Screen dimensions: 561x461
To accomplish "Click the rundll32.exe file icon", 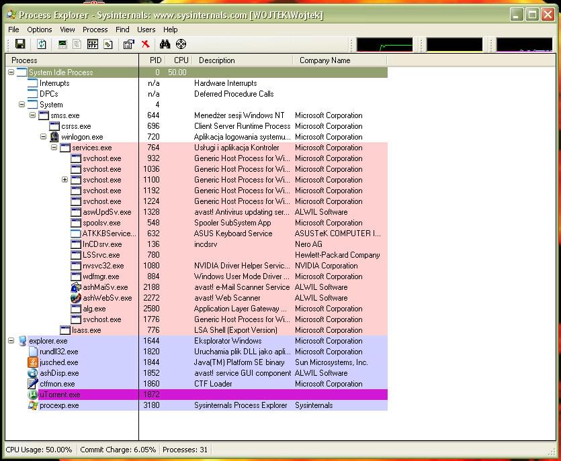I will (33, 352).
